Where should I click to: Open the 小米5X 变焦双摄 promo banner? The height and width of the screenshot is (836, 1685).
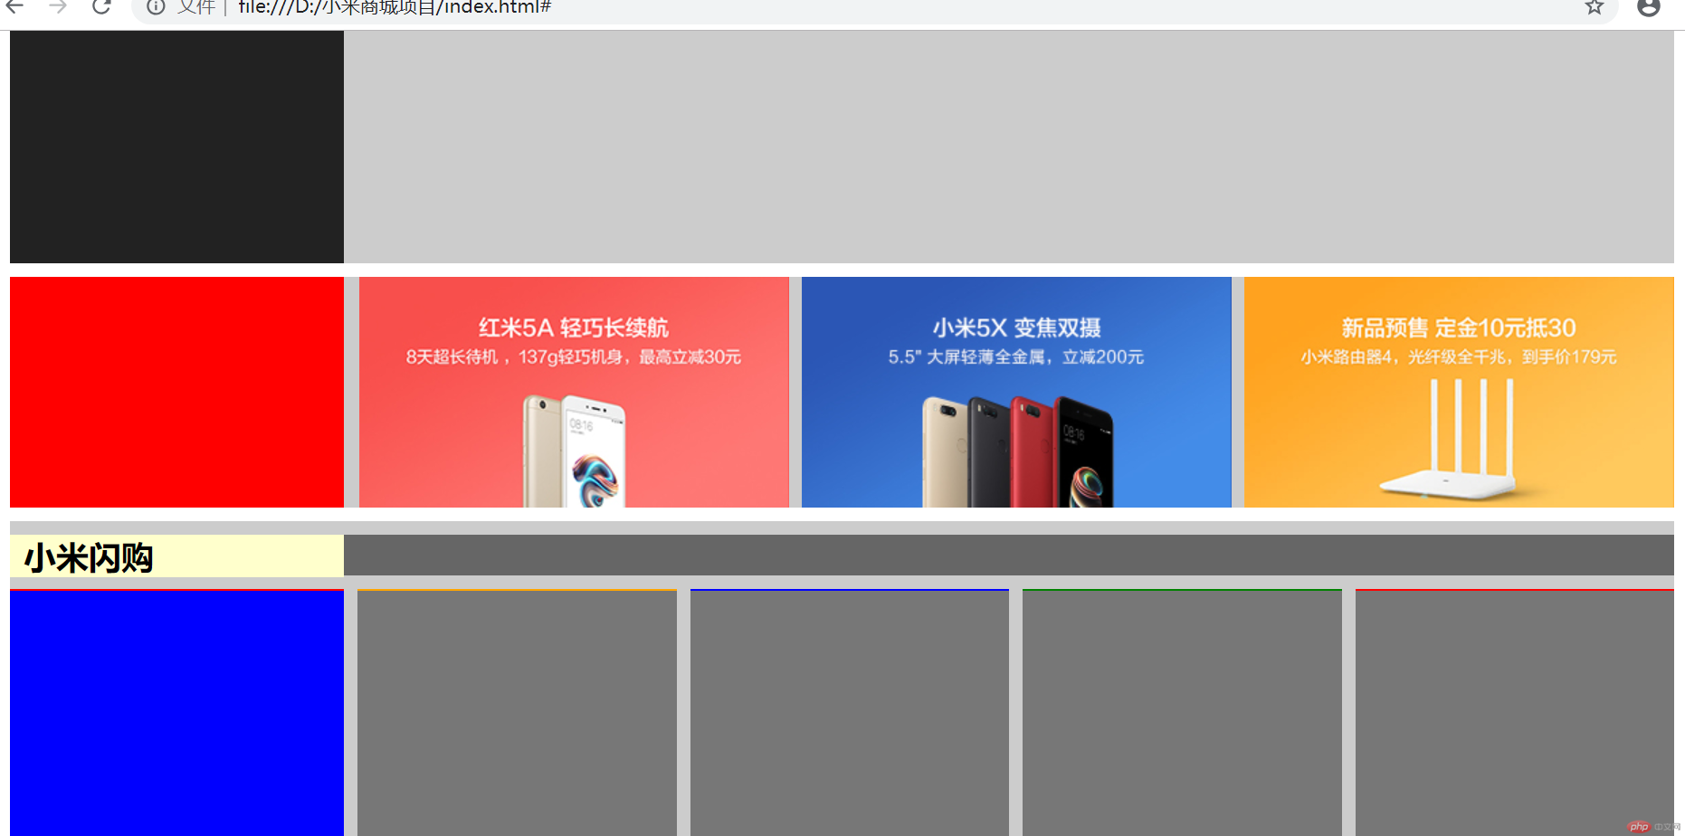coord(1016,392)
